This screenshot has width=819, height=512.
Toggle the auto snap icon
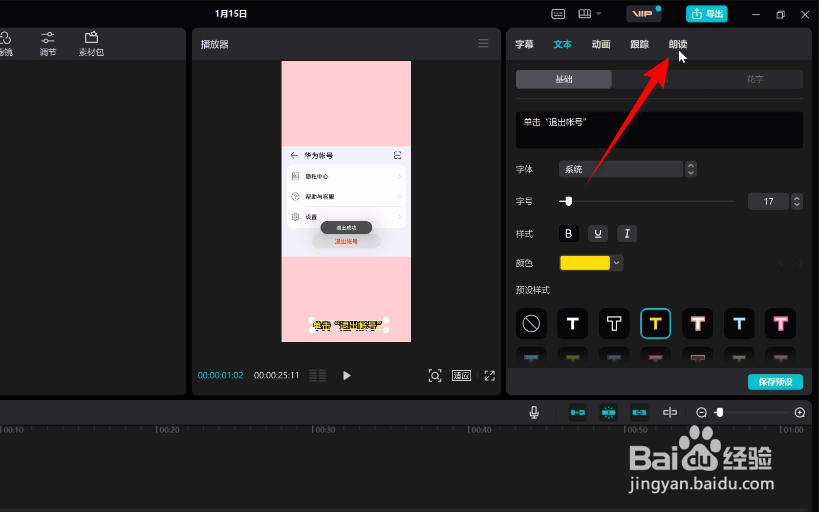click(x=609, y=413)
